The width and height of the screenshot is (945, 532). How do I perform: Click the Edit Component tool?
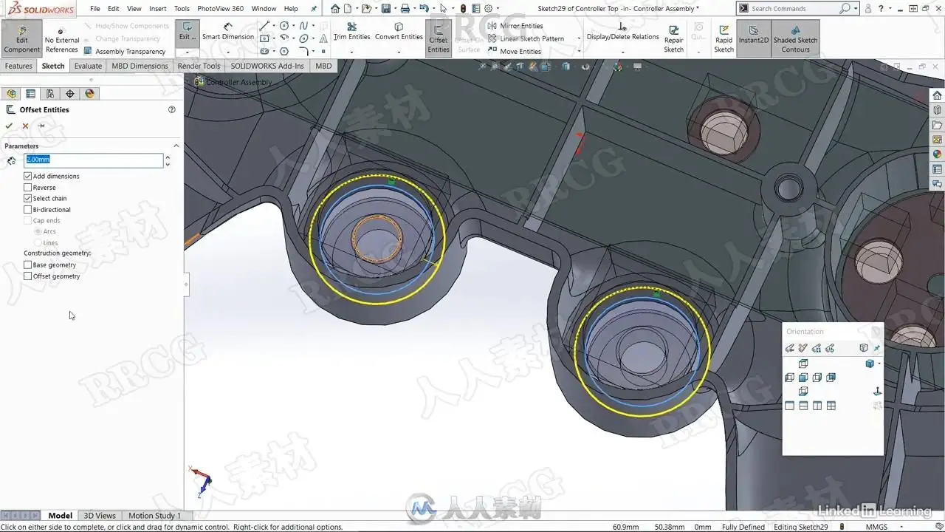tap(21, 37)
